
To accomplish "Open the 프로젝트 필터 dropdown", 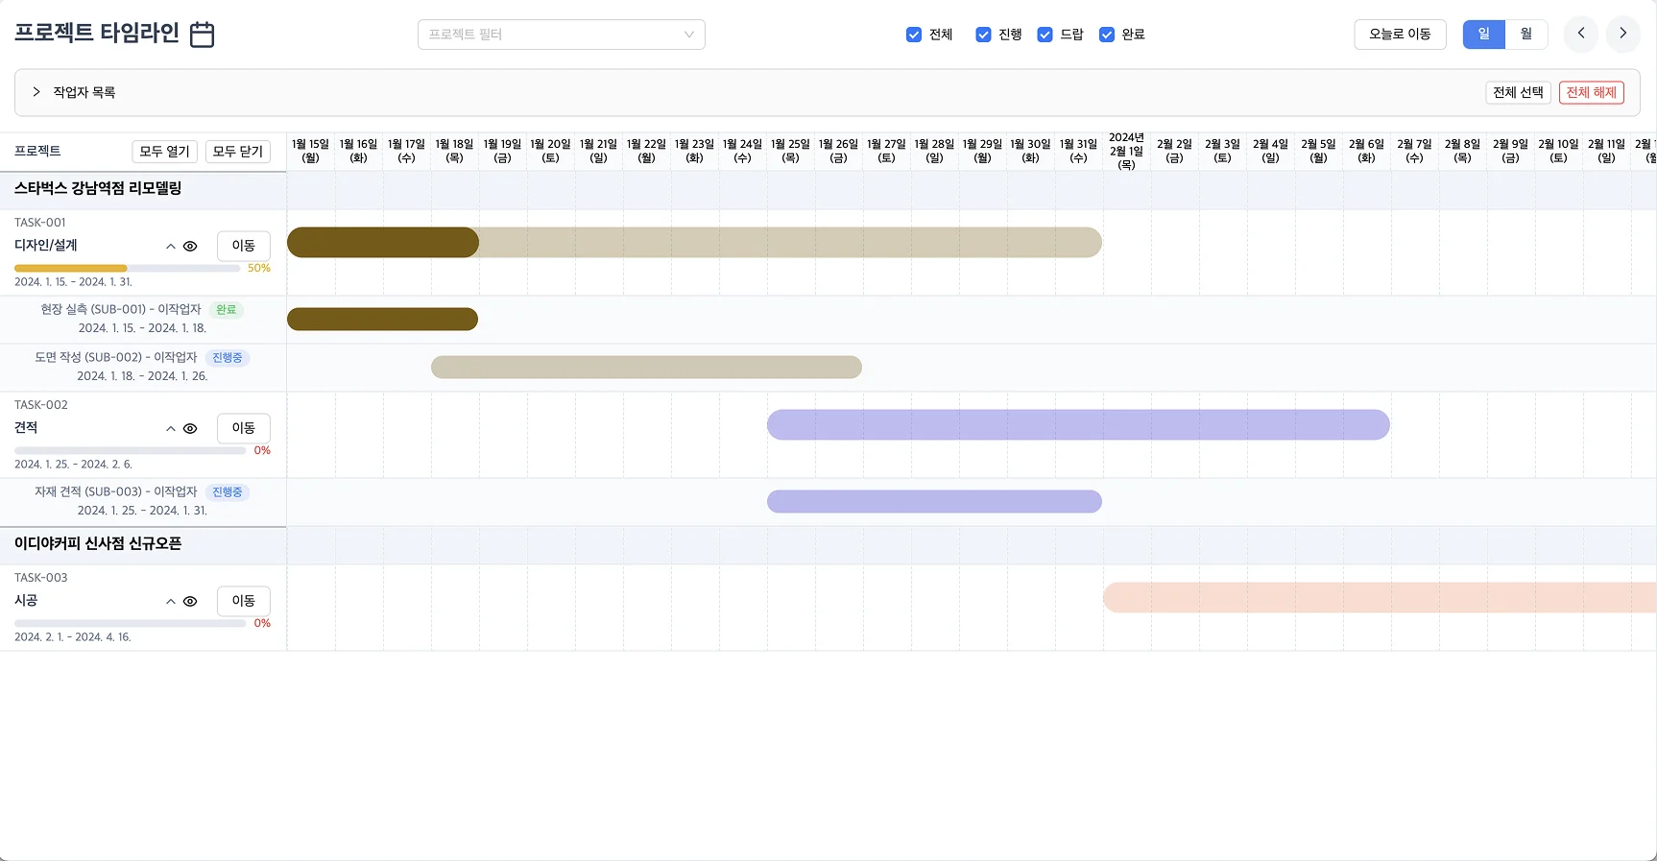I will click(561, 35).
